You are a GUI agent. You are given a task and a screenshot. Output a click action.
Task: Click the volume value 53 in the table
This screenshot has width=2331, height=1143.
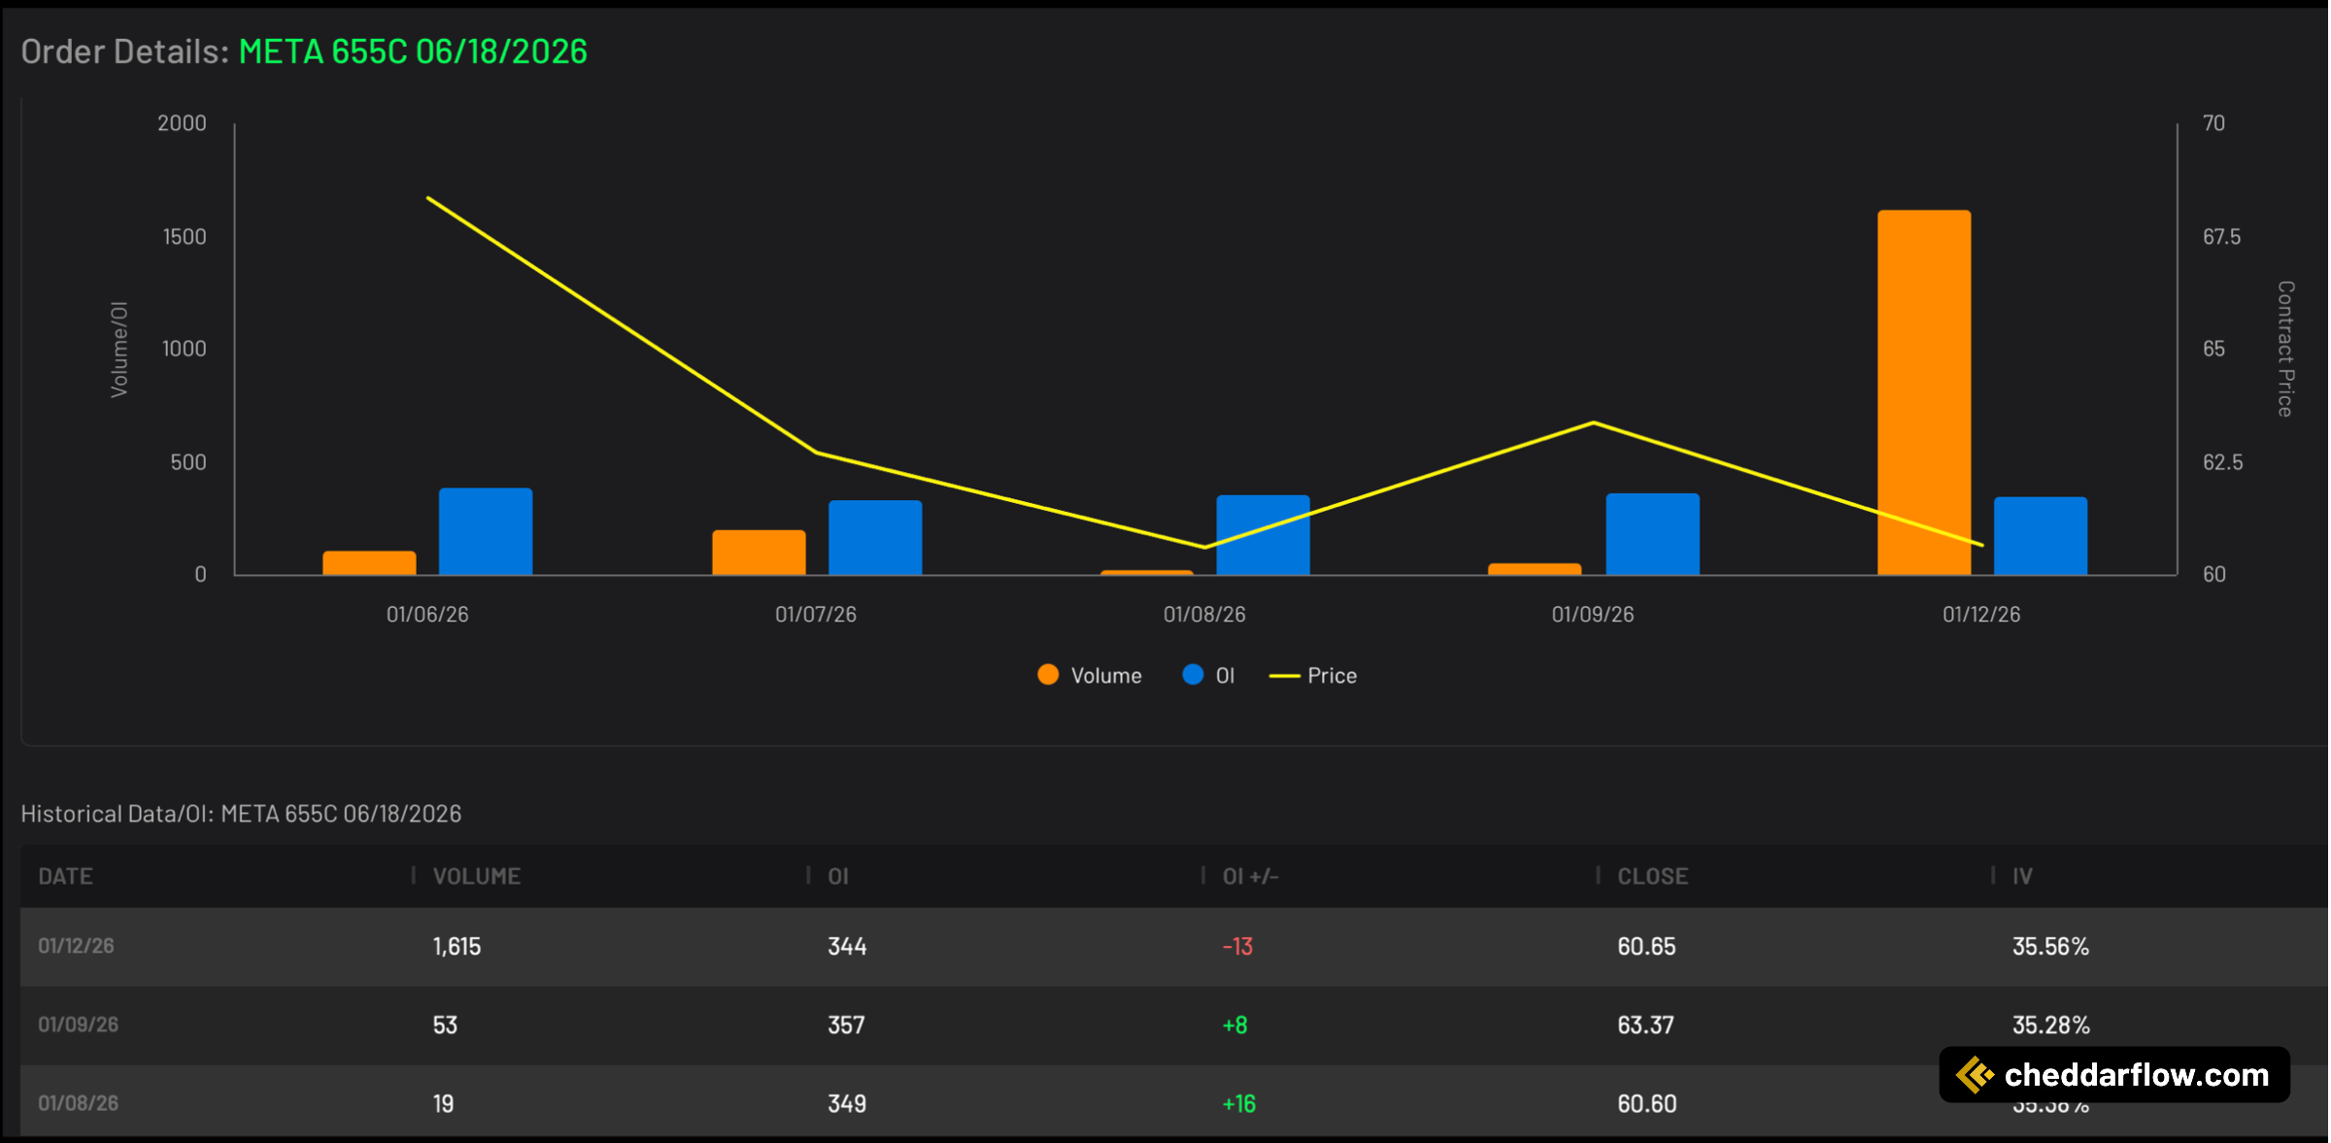(445, 1025)
